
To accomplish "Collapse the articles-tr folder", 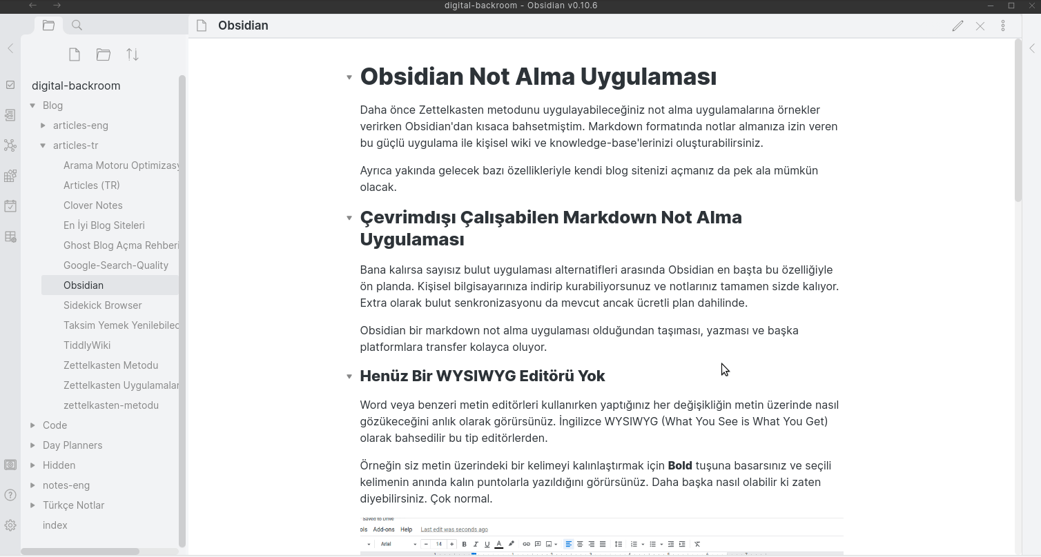I will click(x=43, y=145).
